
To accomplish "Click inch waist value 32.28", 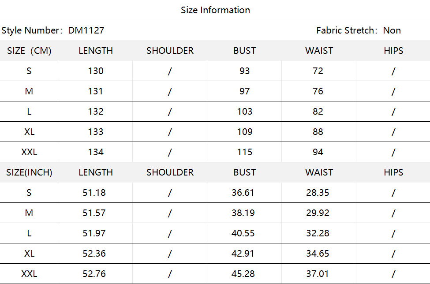I will [318, 233].
